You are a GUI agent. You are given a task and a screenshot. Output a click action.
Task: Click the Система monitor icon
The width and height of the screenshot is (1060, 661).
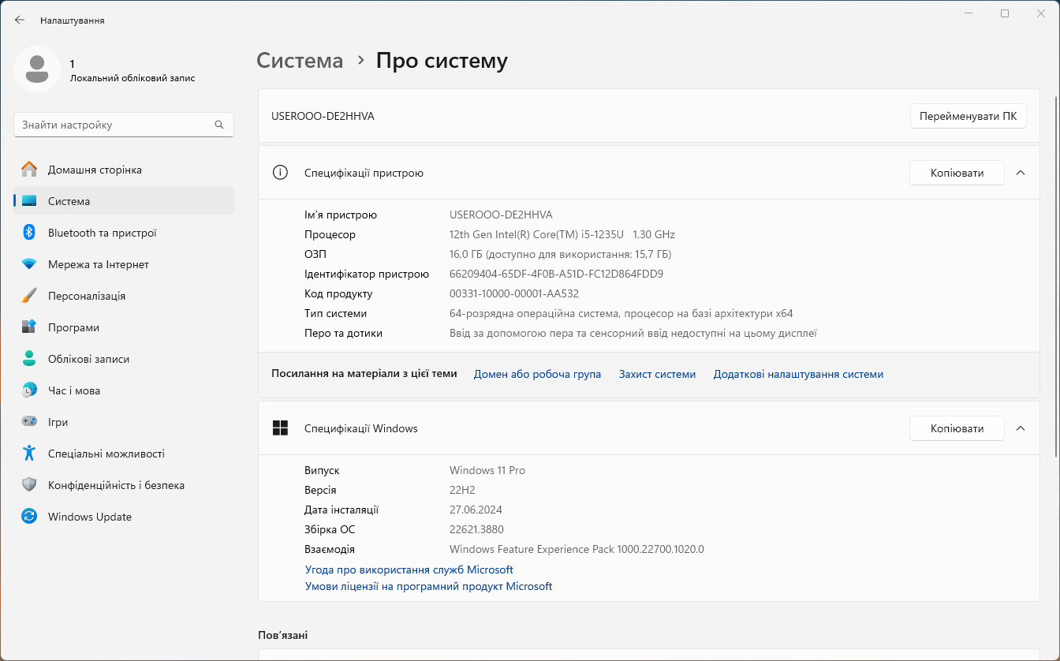[29, 201]
